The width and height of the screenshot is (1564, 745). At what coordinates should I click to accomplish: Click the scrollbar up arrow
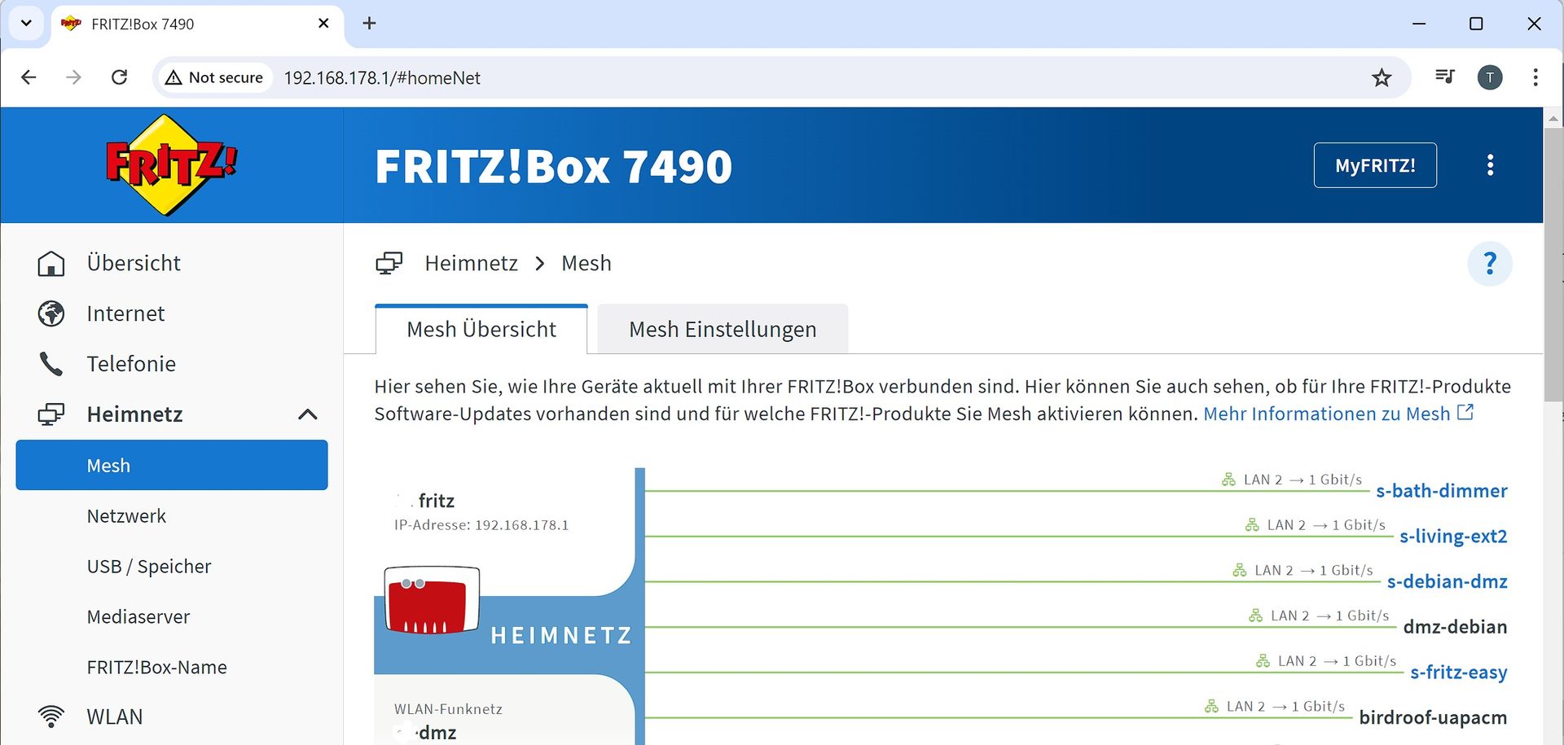click(x=1553, y=118)
